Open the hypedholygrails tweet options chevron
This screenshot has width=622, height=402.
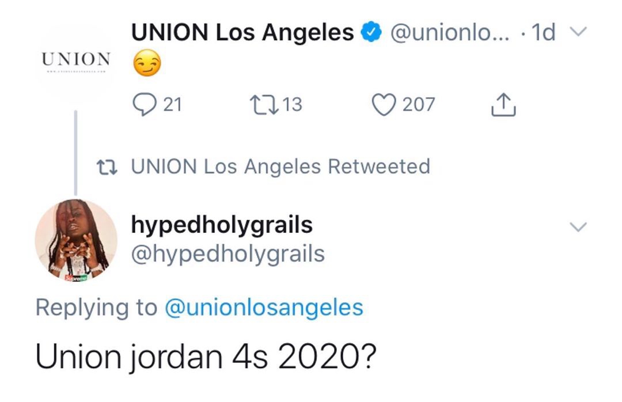pos(578,227)
